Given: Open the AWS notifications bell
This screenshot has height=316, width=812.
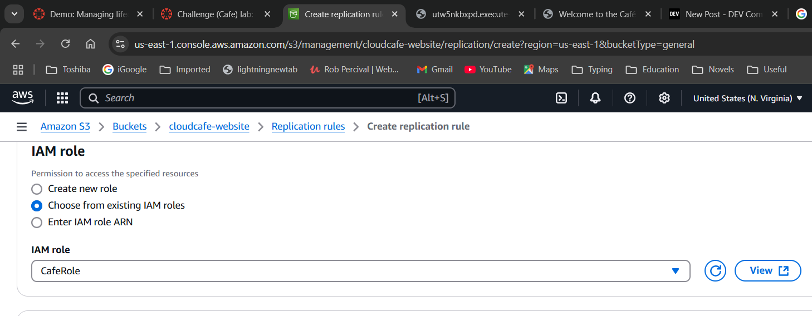Looking at the screenshot, I should tap(595, 98).
